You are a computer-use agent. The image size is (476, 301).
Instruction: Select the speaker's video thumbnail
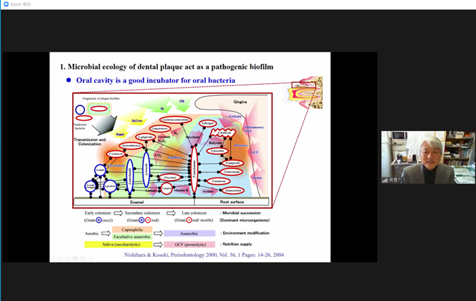coord(428,157)
